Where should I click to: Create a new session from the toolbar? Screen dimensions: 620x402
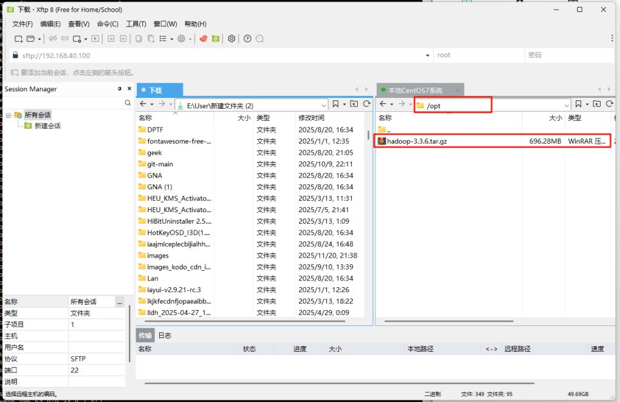19,39
